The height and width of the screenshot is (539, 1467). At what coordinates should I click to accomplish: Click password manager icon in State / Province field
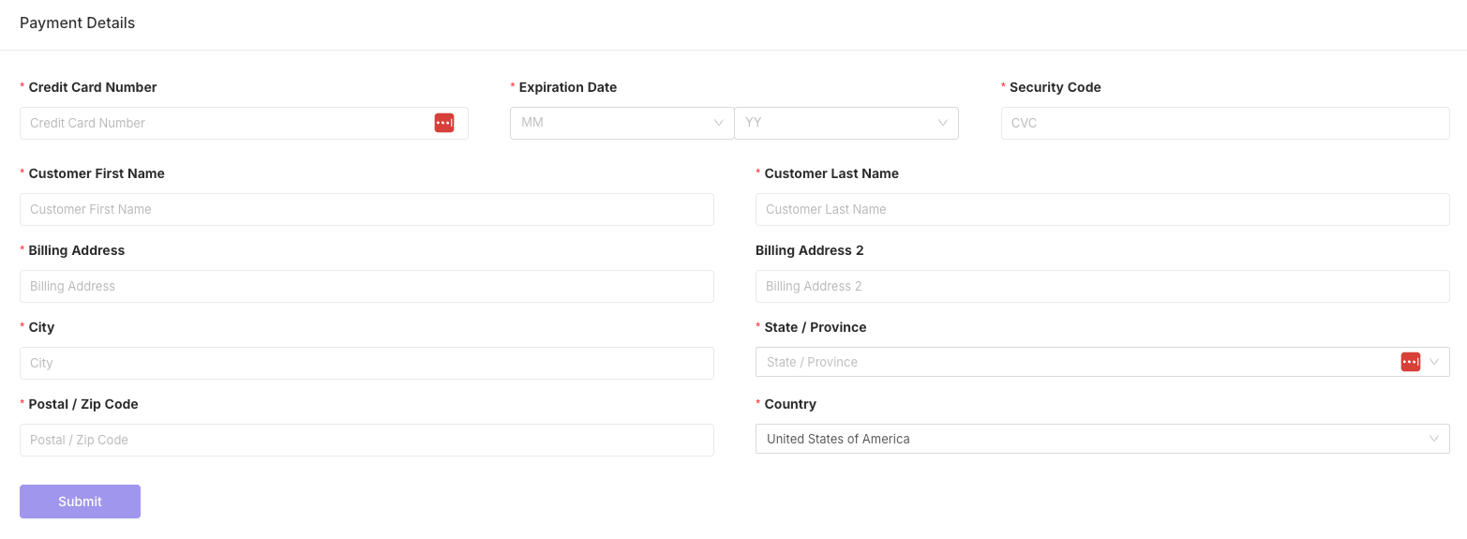point(1411,362)
